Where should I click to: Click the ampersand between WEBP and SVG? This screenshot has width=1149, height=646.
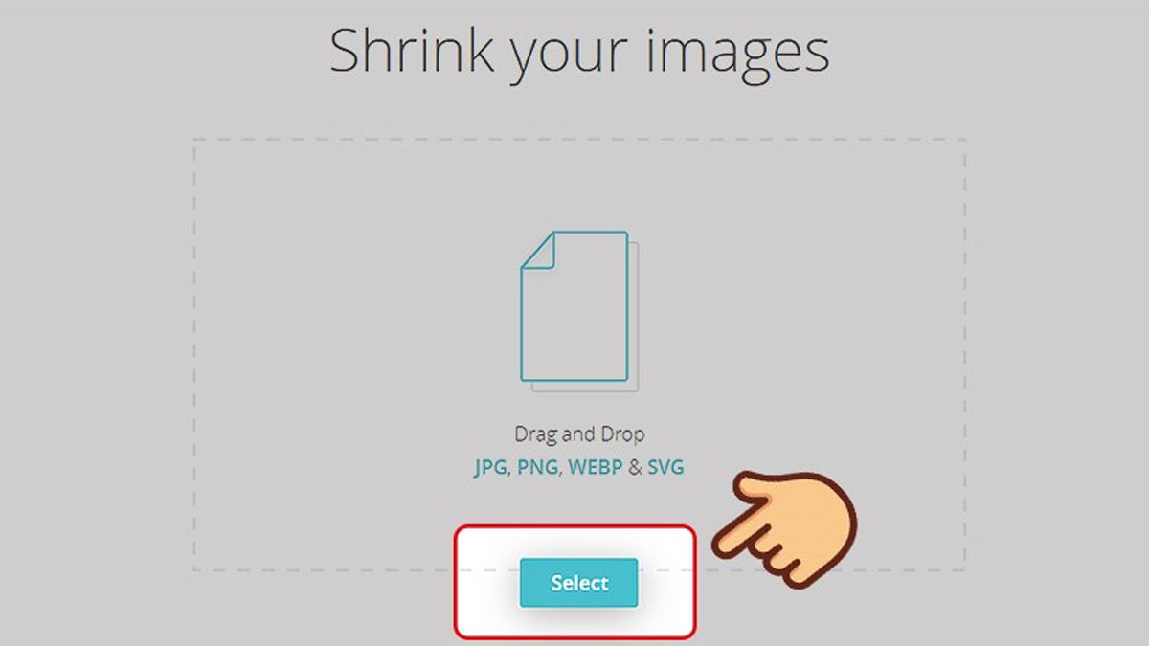coord(634,468)
